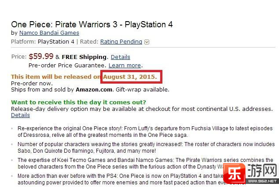This screenshot has width=279, height=187.
Task: Click the Details link under release-day delivery text
Action: pyautogui.click(x=20, y=115)
